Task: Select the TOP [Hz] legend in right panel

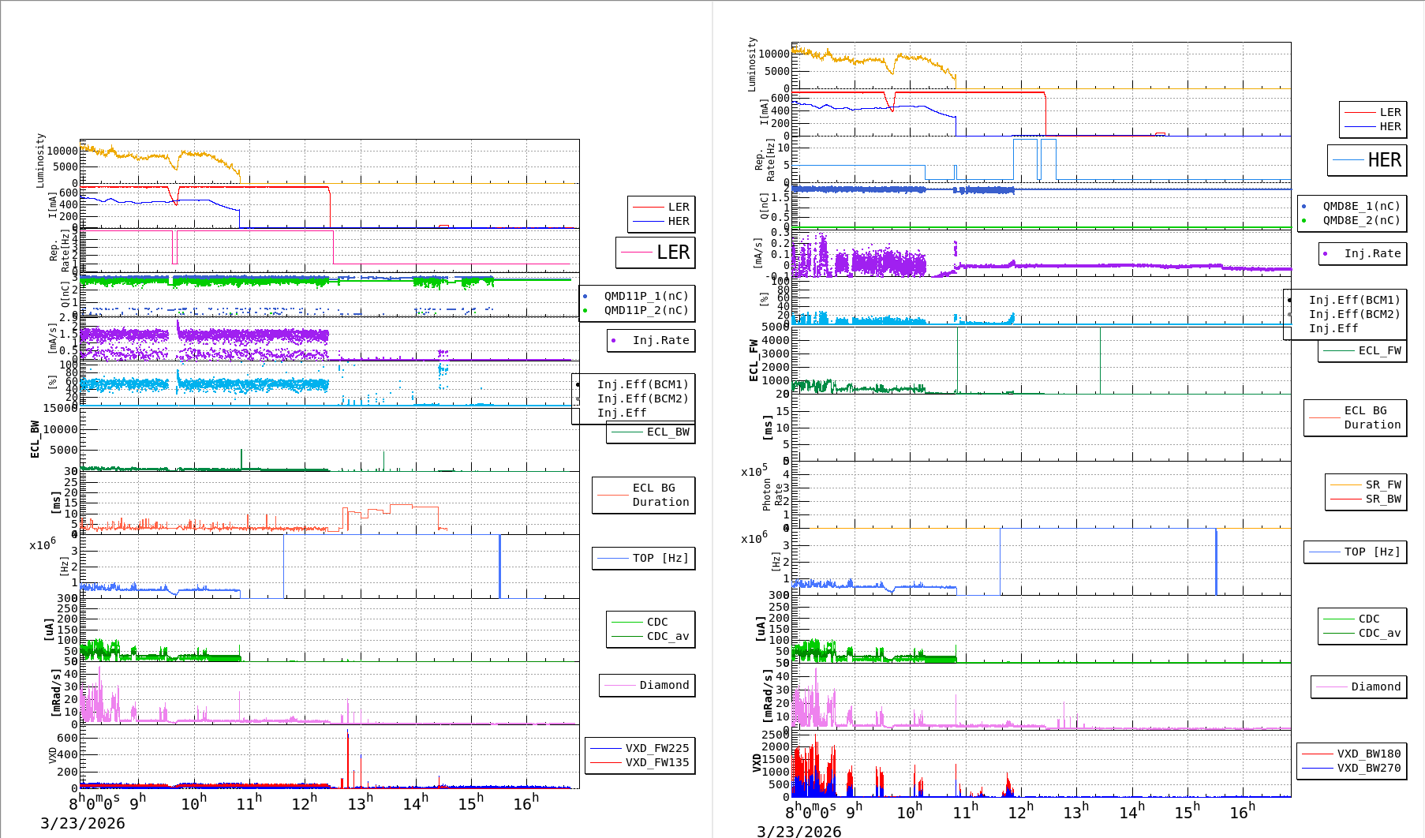Action: click(x=1354, y=552)
